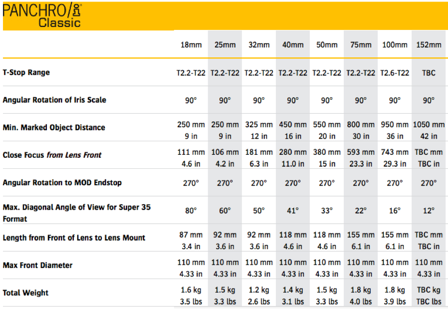This screenshot has width=448, height=309.
Task: Select the 29.3 in close focus value
Action: [x=395, y=164]
